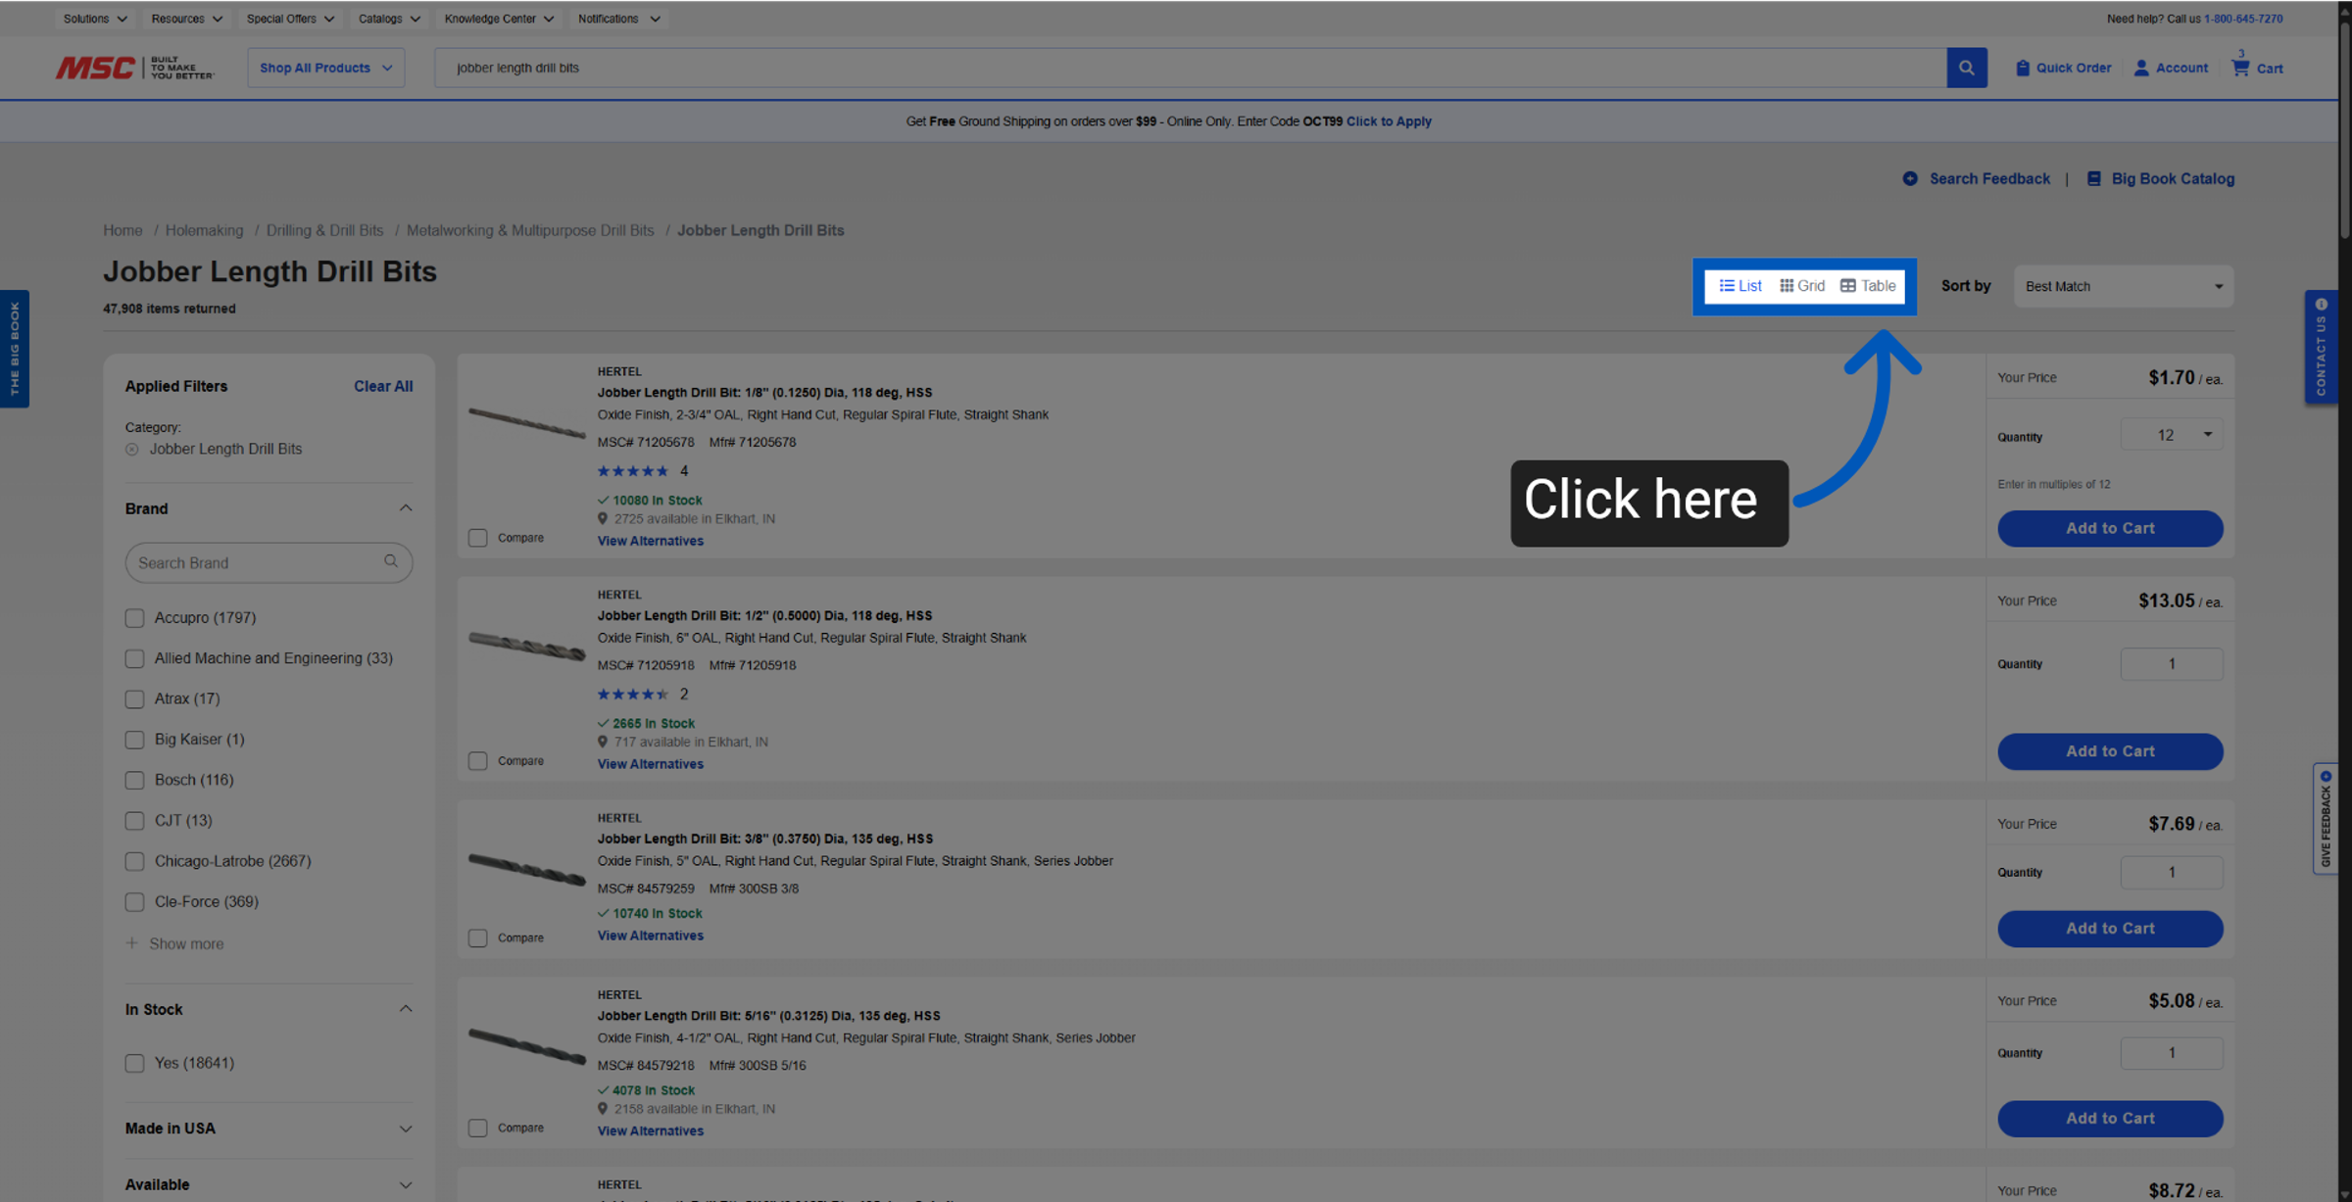The height and width of the screenshot is (1202, 2352).
Task: Check the Accupro brand filter
Action: (134, 618)
